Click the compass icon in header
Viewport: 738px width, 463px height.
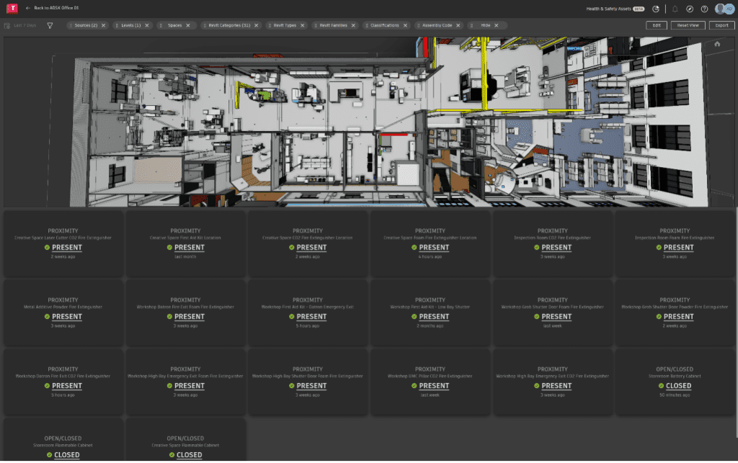(x=690, y=9)
